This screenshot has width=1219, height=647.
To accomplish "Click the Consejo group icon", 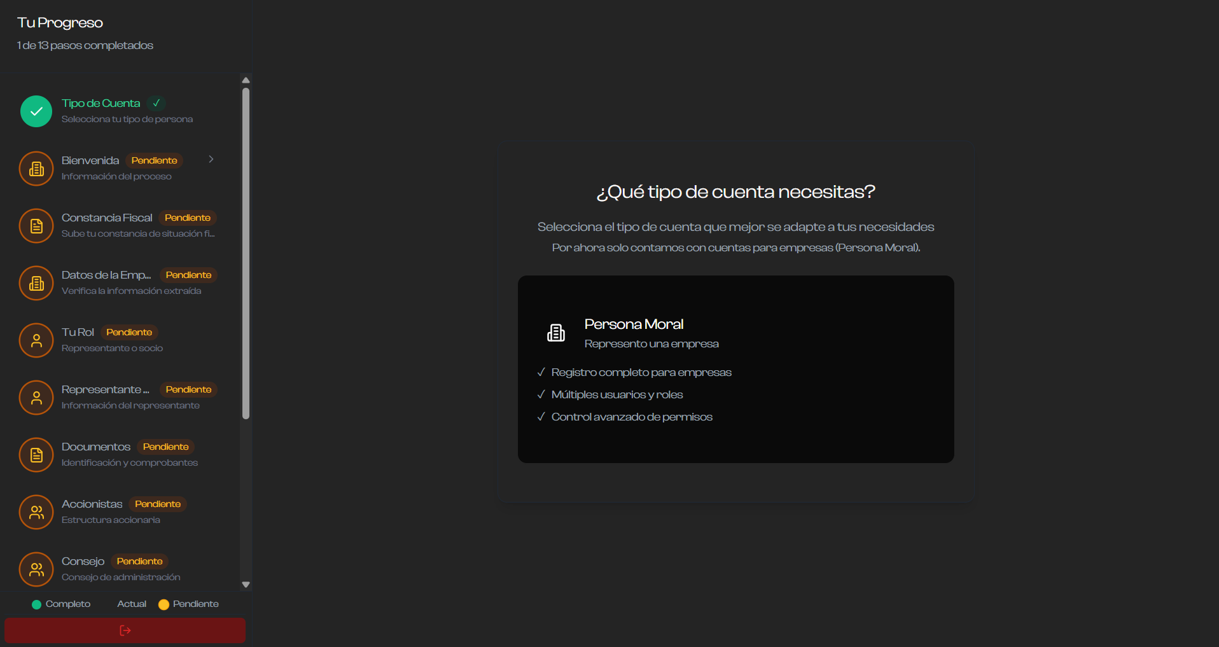I will [x=36, y=569].
